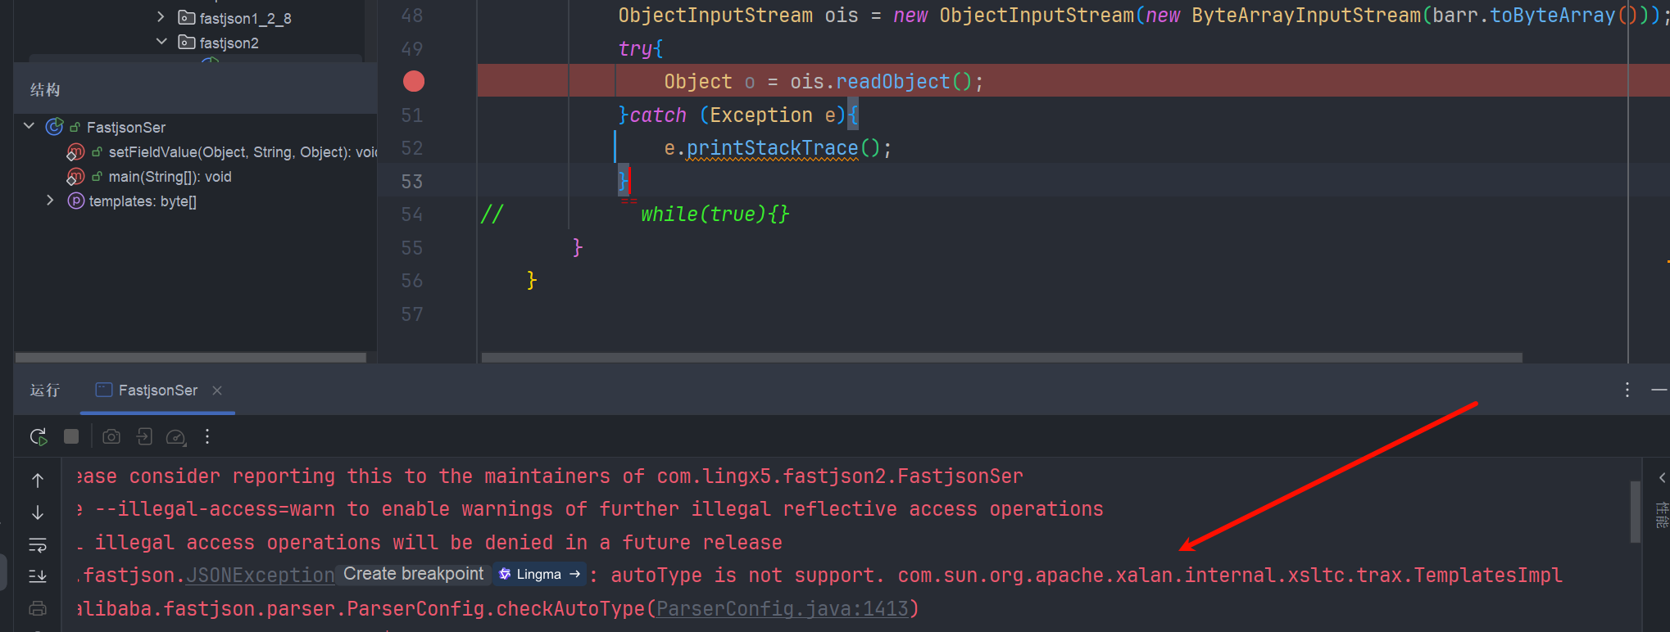Open run tool window options menu
The height and width of the screenshot is (632, 1670).
pyautogui.click(x=1627, y=390)
